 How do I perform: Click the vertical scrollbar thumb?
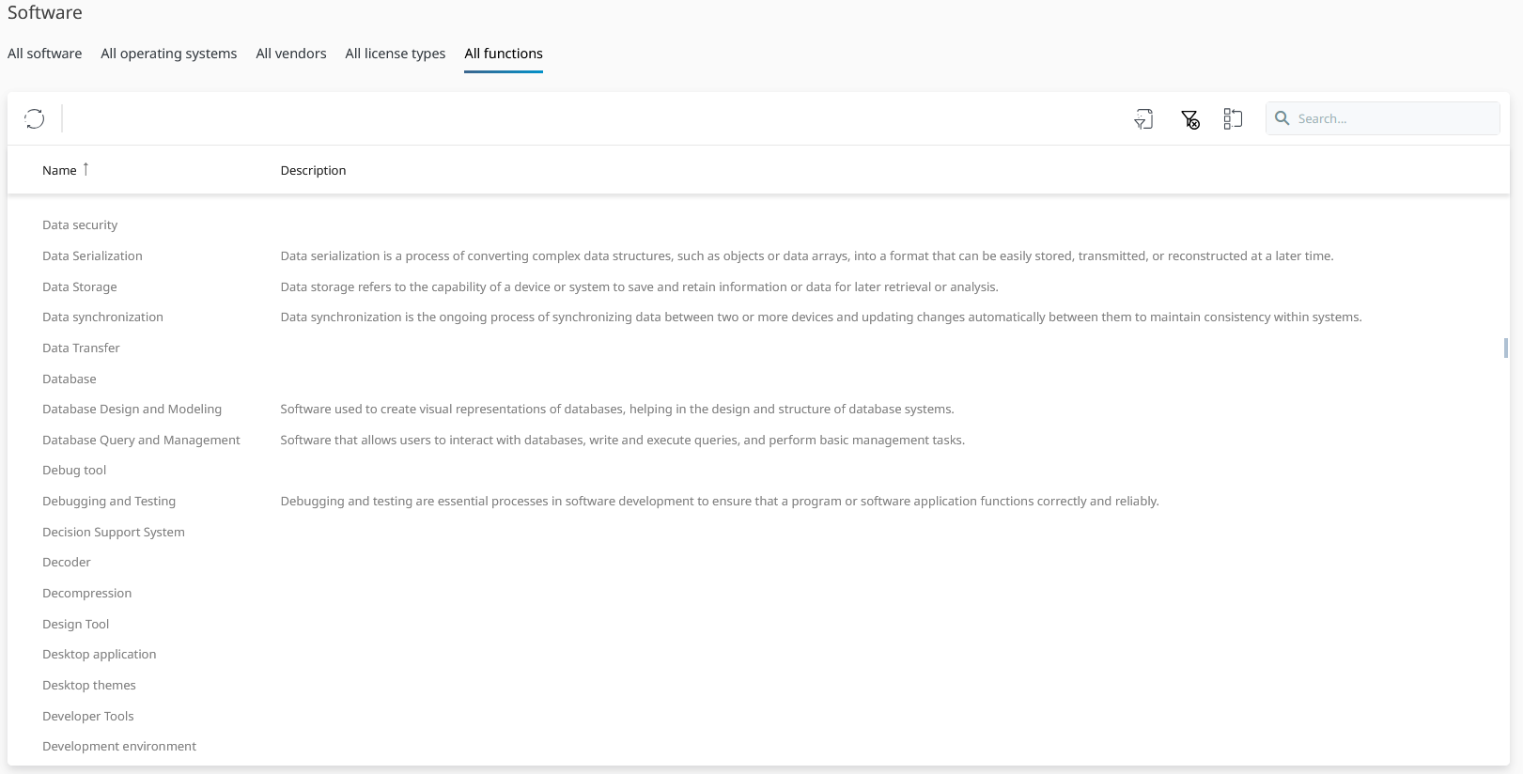1505,348
